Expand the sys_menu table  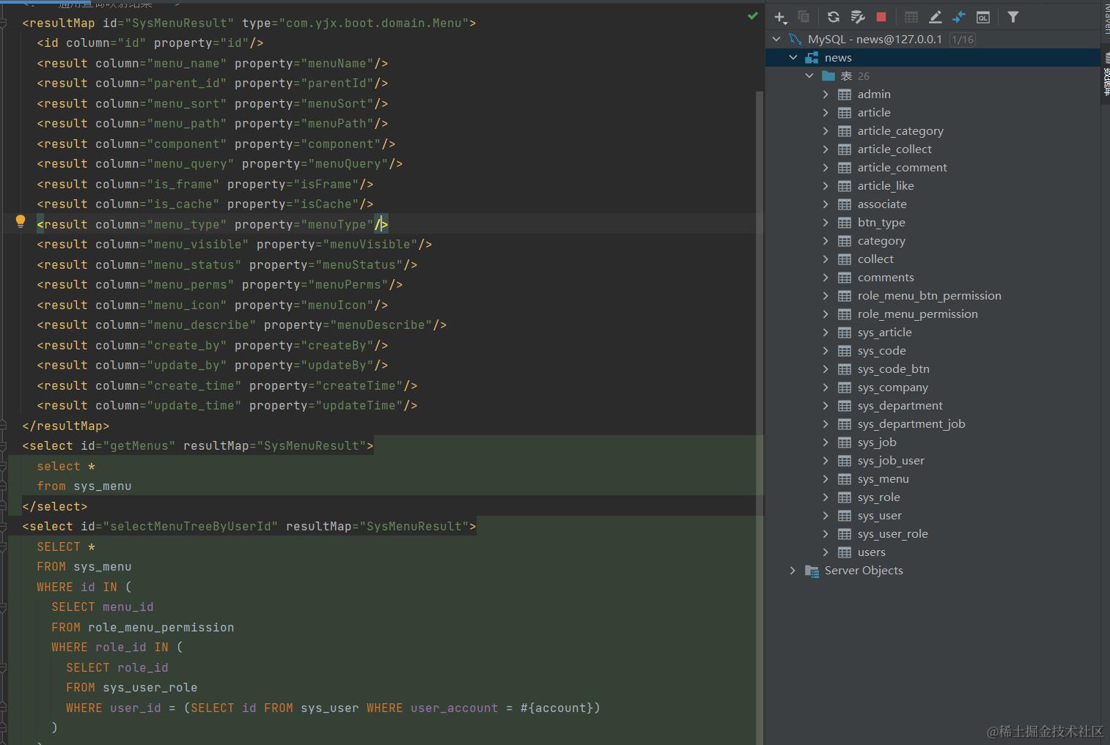826,479
